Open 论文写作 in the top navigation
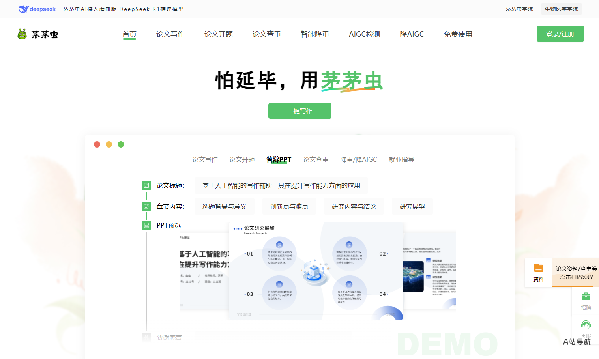This screenshot has width=599, height=359. click(170, 34)
